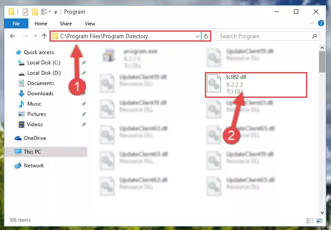Expand the ribbon with chevron
Image resolution: width=331 pixels, height=230 pixels.
point(312,23)
